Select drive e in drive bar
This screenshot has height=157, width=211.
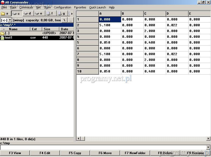[x=39, y=13]
